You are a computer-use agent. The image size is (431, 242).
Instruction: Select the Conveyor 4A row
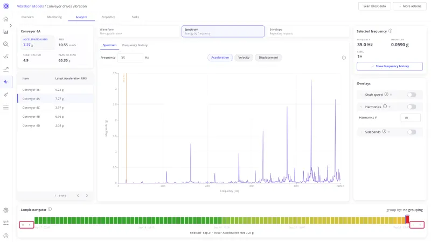[x=55, y=98]
